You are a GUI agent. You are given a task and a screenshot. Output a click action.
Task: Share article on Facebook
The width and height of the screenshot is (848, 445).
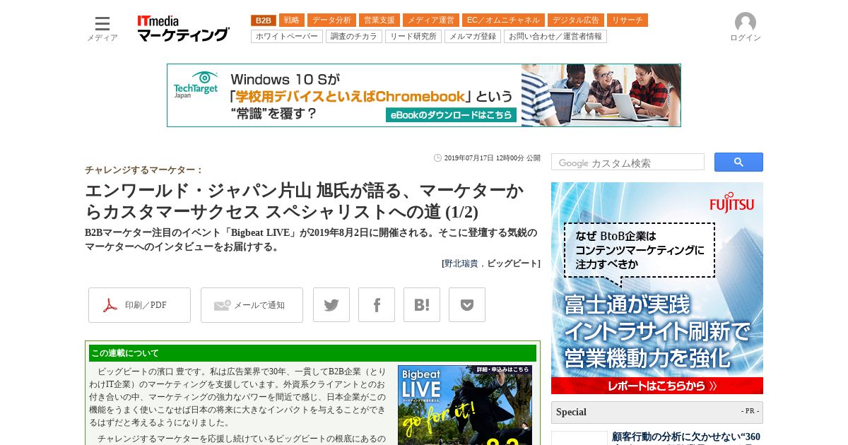tap(377, 305)
